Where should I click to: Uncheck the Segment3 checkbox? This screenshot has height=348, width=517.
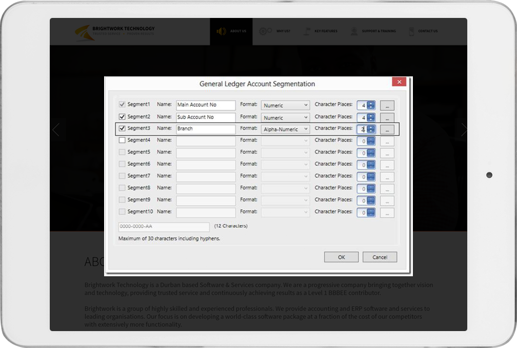point(122,129)
